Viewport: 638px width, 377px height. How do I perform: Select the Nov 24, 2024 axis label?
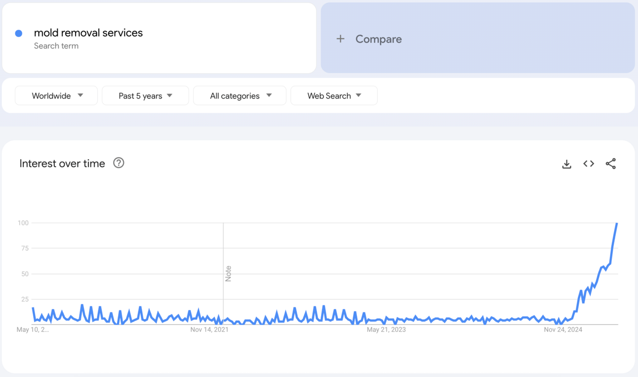point(563,330)
